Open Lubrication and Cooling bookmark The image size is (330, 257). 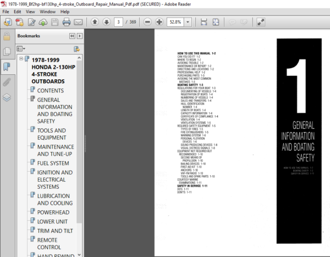(x=55, y=199)
